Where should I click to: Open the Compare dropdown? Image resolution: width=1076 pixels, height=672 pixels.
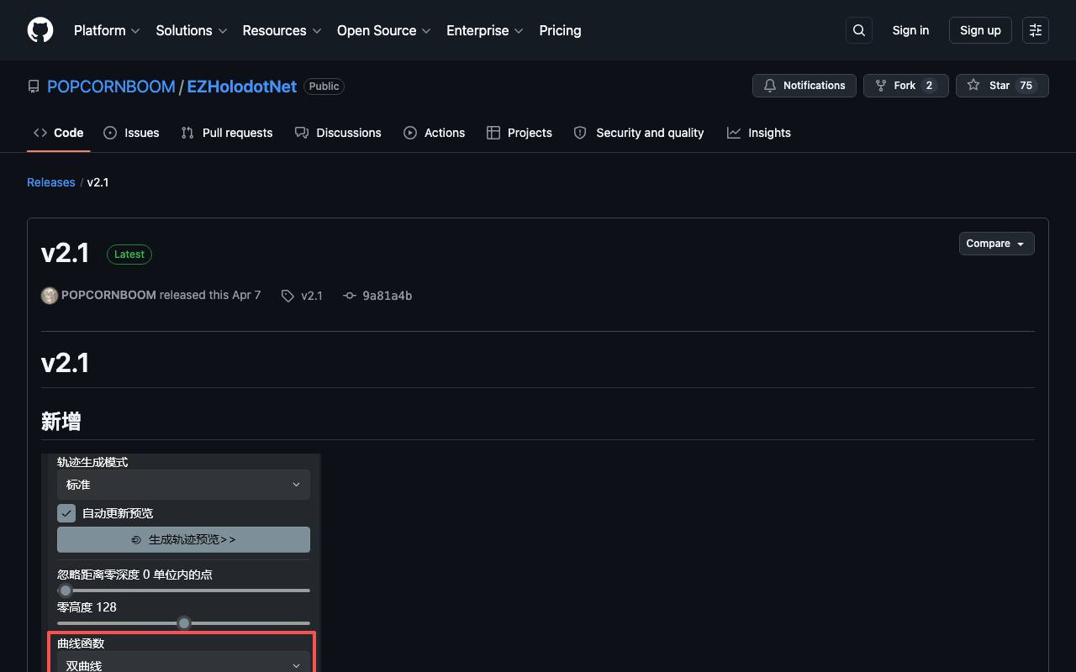point(997,244)
